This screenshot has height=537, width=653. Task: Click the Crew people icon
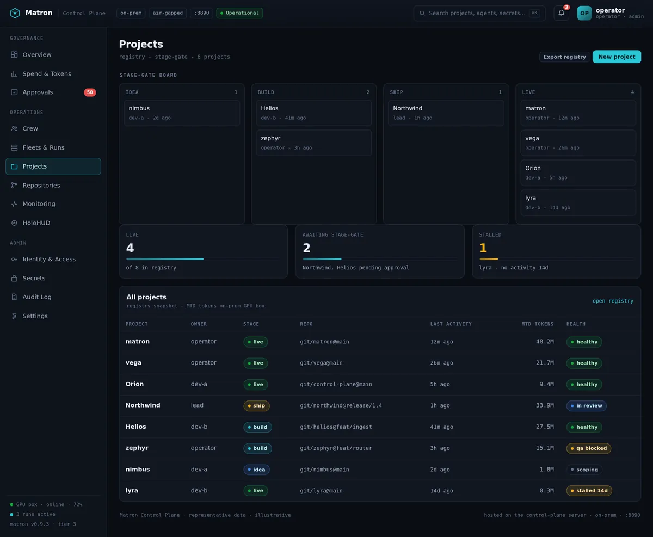(14, 129)
